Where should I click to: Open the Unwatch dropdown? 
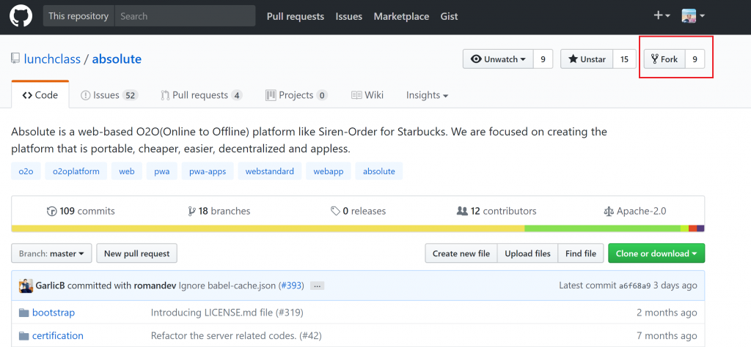[x=498, y=59]
